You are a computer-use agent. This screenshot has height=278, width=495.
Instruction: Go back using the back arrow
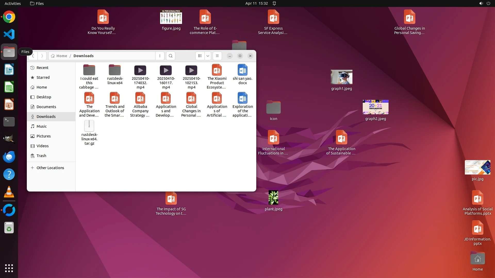pos(33,56)
